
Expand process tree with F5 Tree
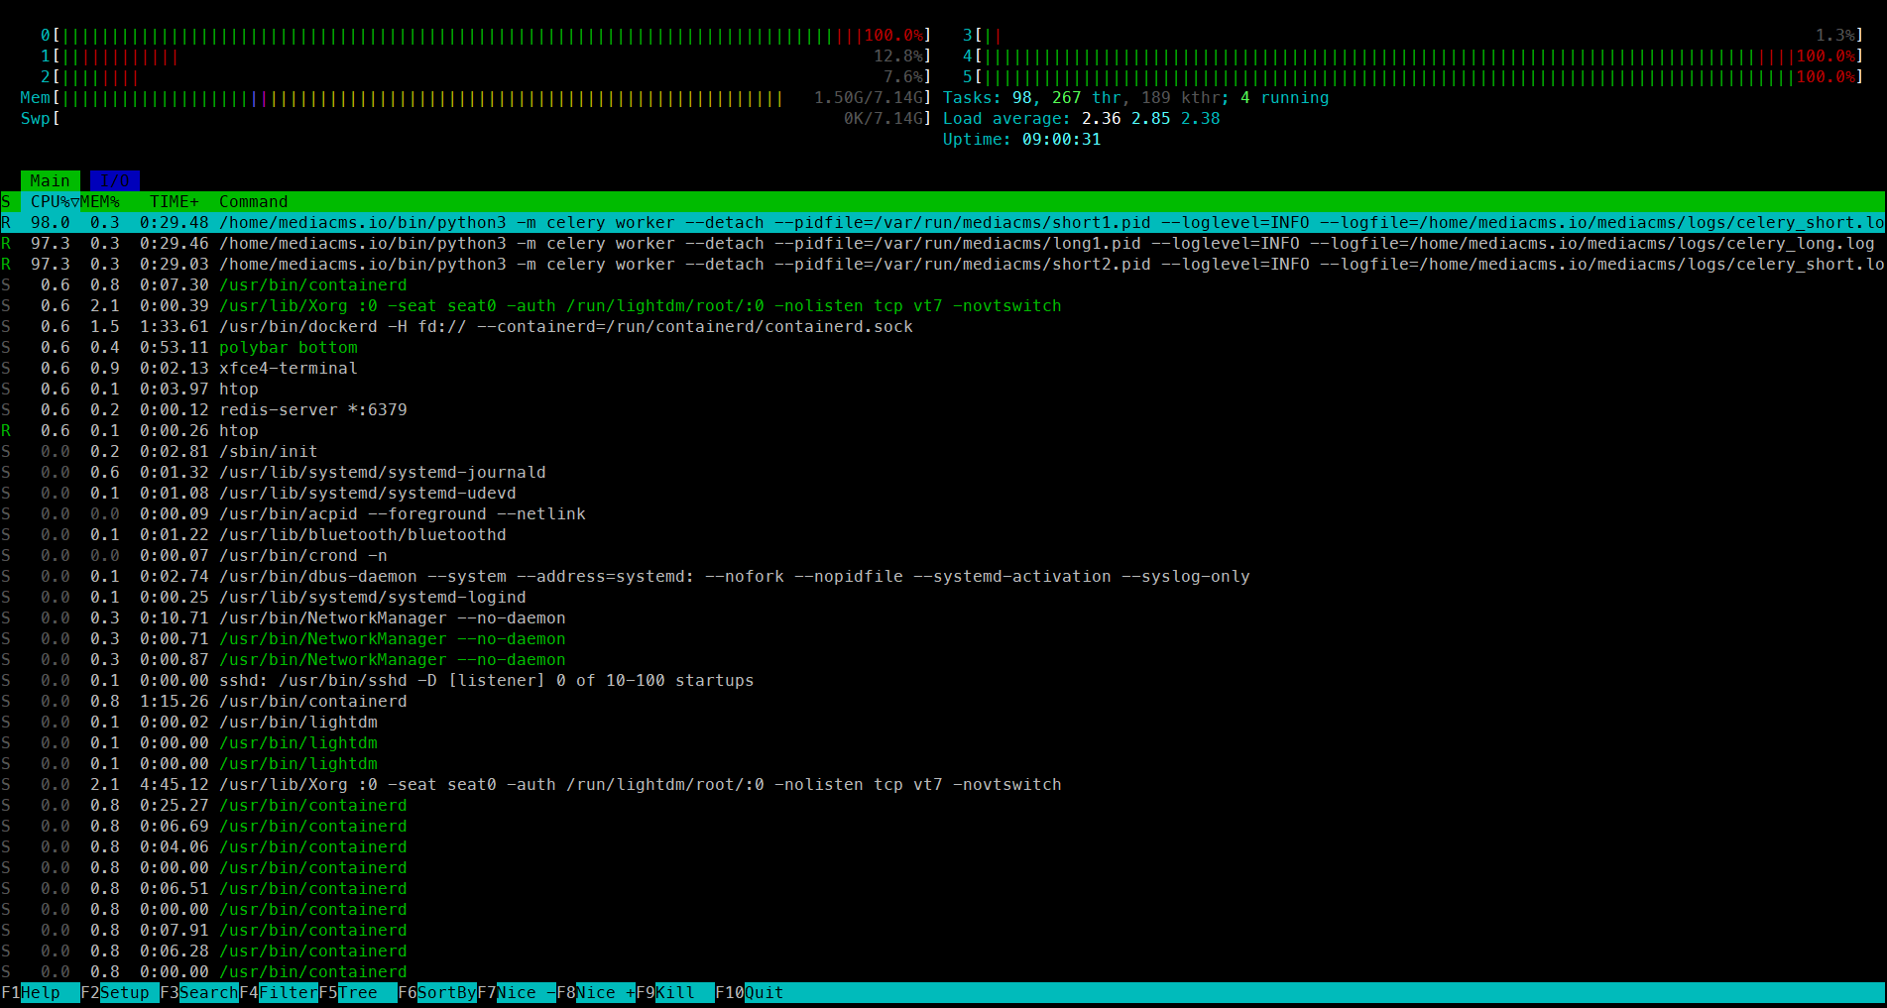pos(357,992)
